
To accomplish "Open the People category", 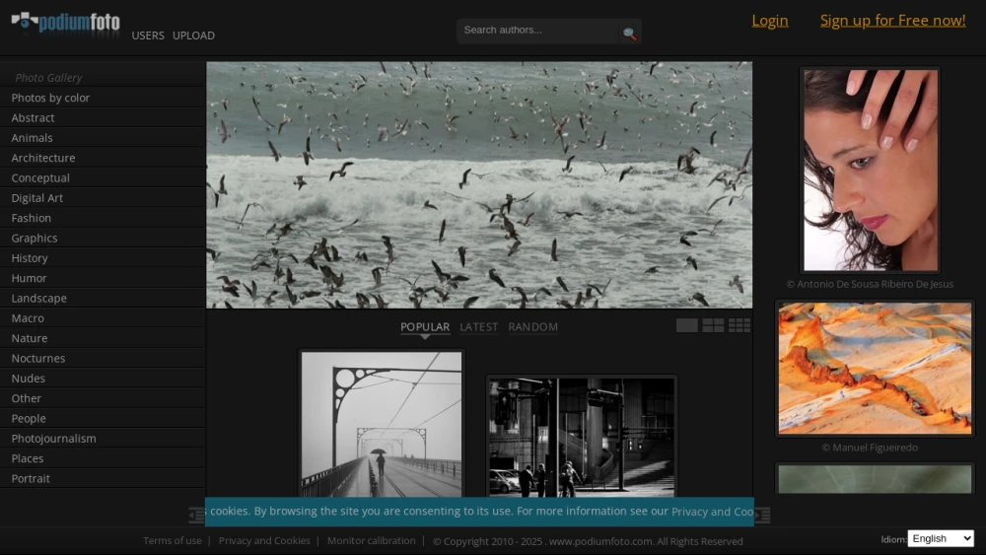I will click(x=103, y=419).
